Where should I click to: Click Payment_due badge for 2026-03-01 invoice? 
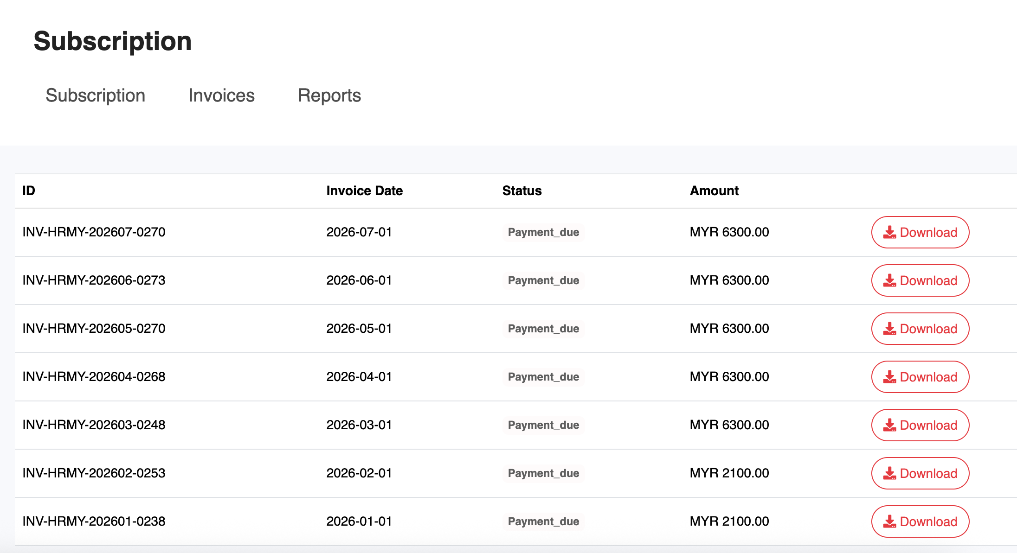click(543, 425)
